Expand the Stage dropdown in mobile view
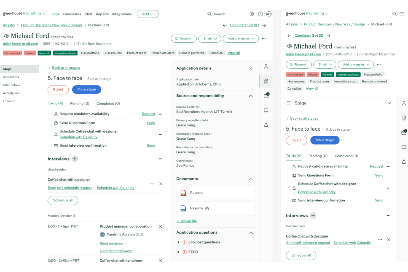Viewport: 408px width, 272px height. pos(389,103)
